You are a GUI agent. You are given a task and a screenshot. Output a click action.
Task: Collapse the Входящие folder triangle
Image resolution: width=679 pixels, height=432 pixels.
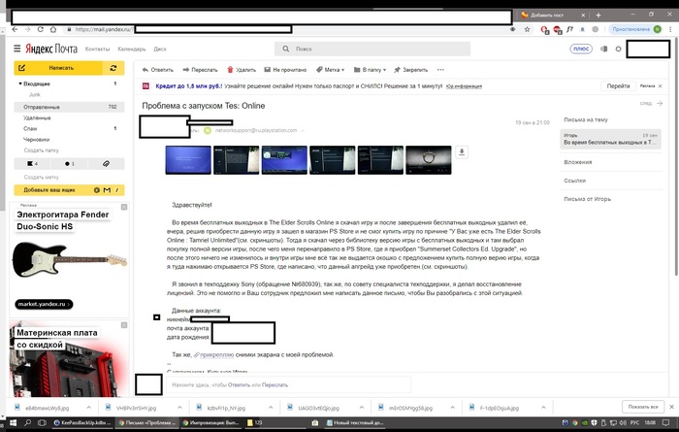20,83
